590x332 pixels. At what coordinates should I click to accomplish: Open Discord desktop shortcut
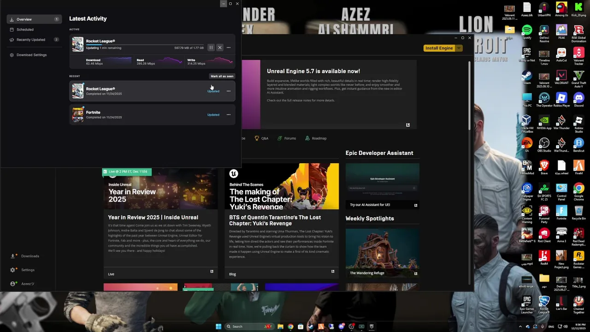pyautogui.click(x=578, y=100)
